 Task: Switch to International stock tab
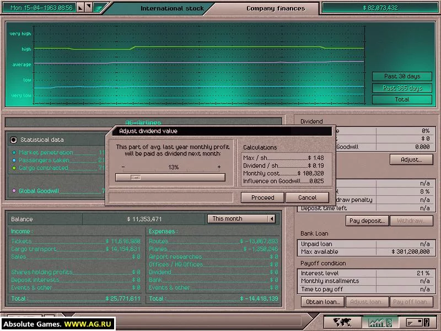(172, 8)
